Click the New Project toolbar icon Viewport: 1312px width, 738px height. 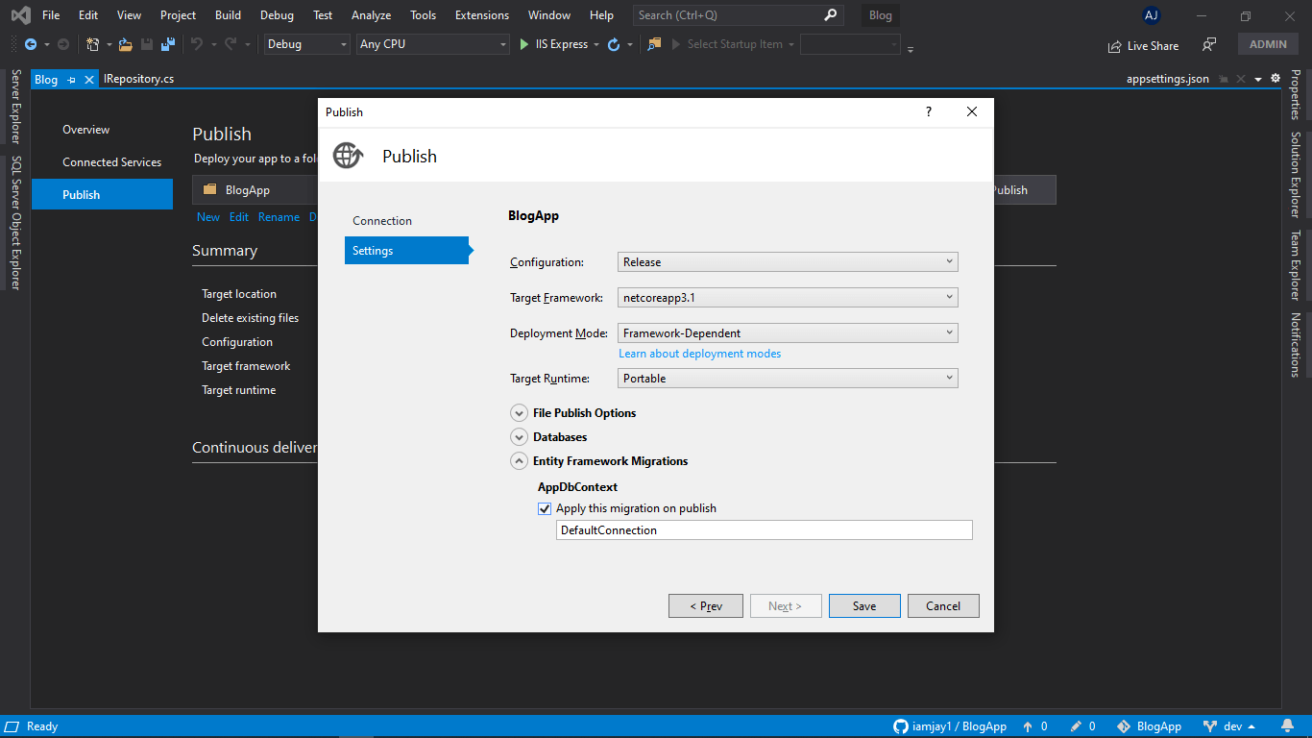[93, 44]
